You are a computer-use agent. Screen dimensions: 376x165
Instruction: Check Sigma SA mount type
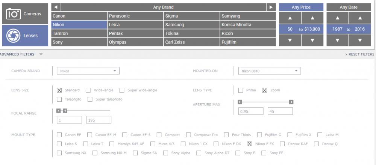click(x=135, y=153)
